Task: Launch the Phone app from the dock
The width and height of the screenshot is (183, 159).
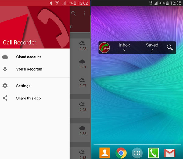Action: 153,153
